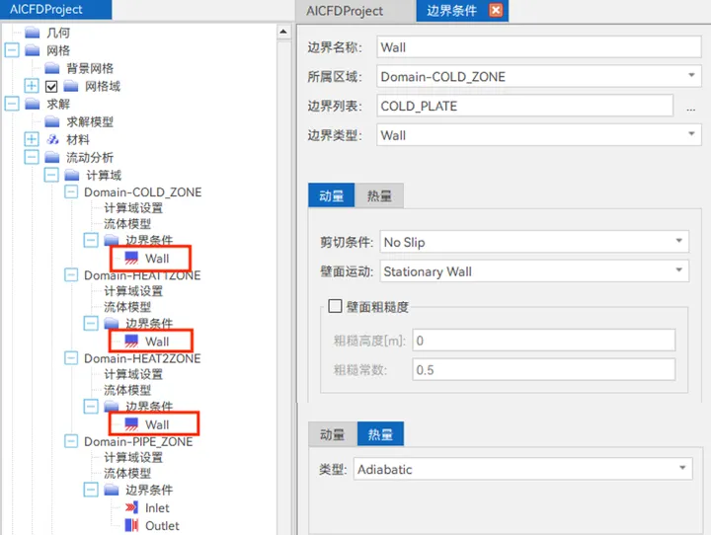The height and width of the screenshot is (535, 711).
Task: Click the Inlet boundary icon
Action: [131, 507]
